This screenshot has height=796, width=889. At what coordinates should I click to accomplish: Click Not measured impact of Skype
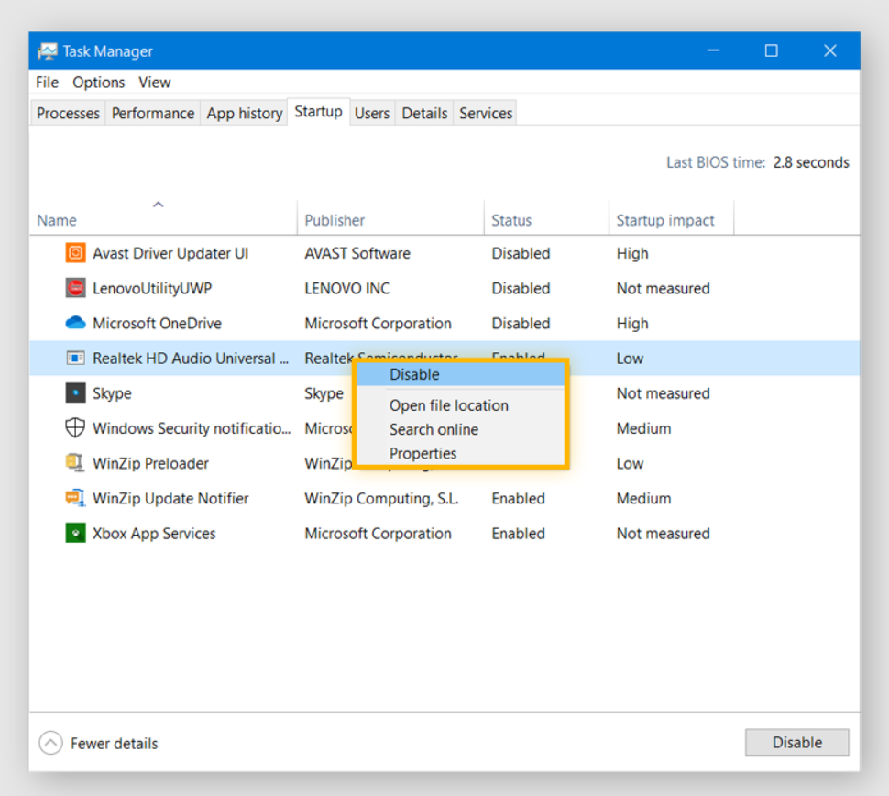point(663,393)
